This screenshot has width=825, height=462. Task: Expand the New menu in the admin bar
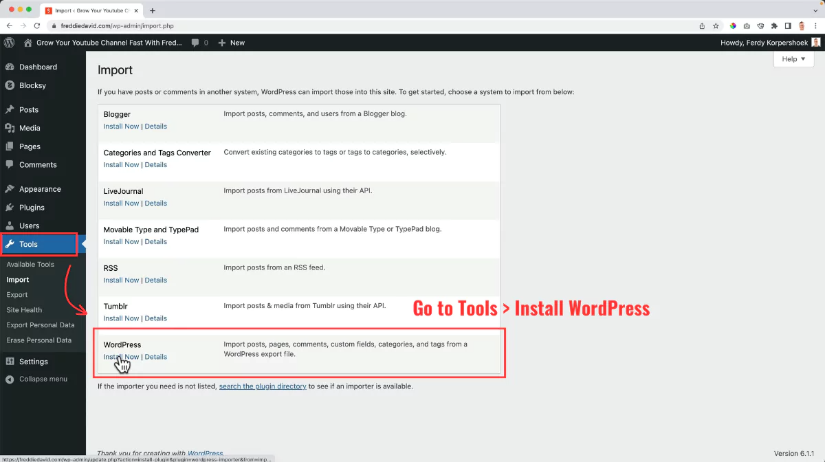tap(232, 42)
